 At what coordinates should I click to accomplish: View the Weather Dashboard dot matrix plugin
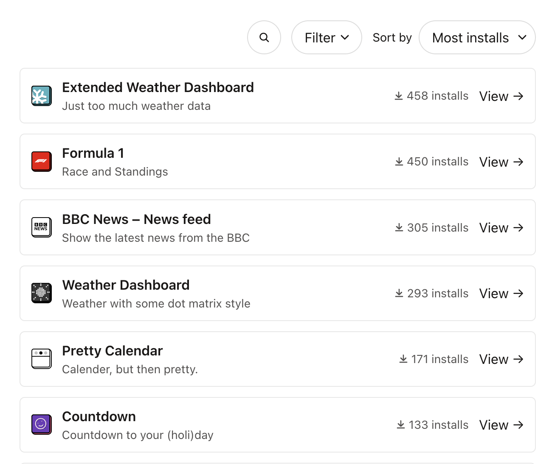coord(501,293)
